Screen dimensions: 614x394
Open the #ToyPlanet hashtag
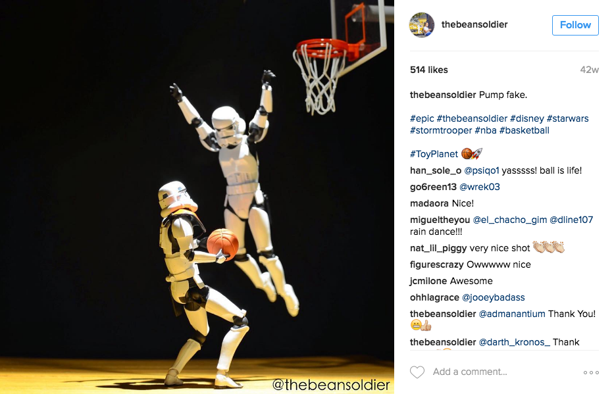point(434,154)
